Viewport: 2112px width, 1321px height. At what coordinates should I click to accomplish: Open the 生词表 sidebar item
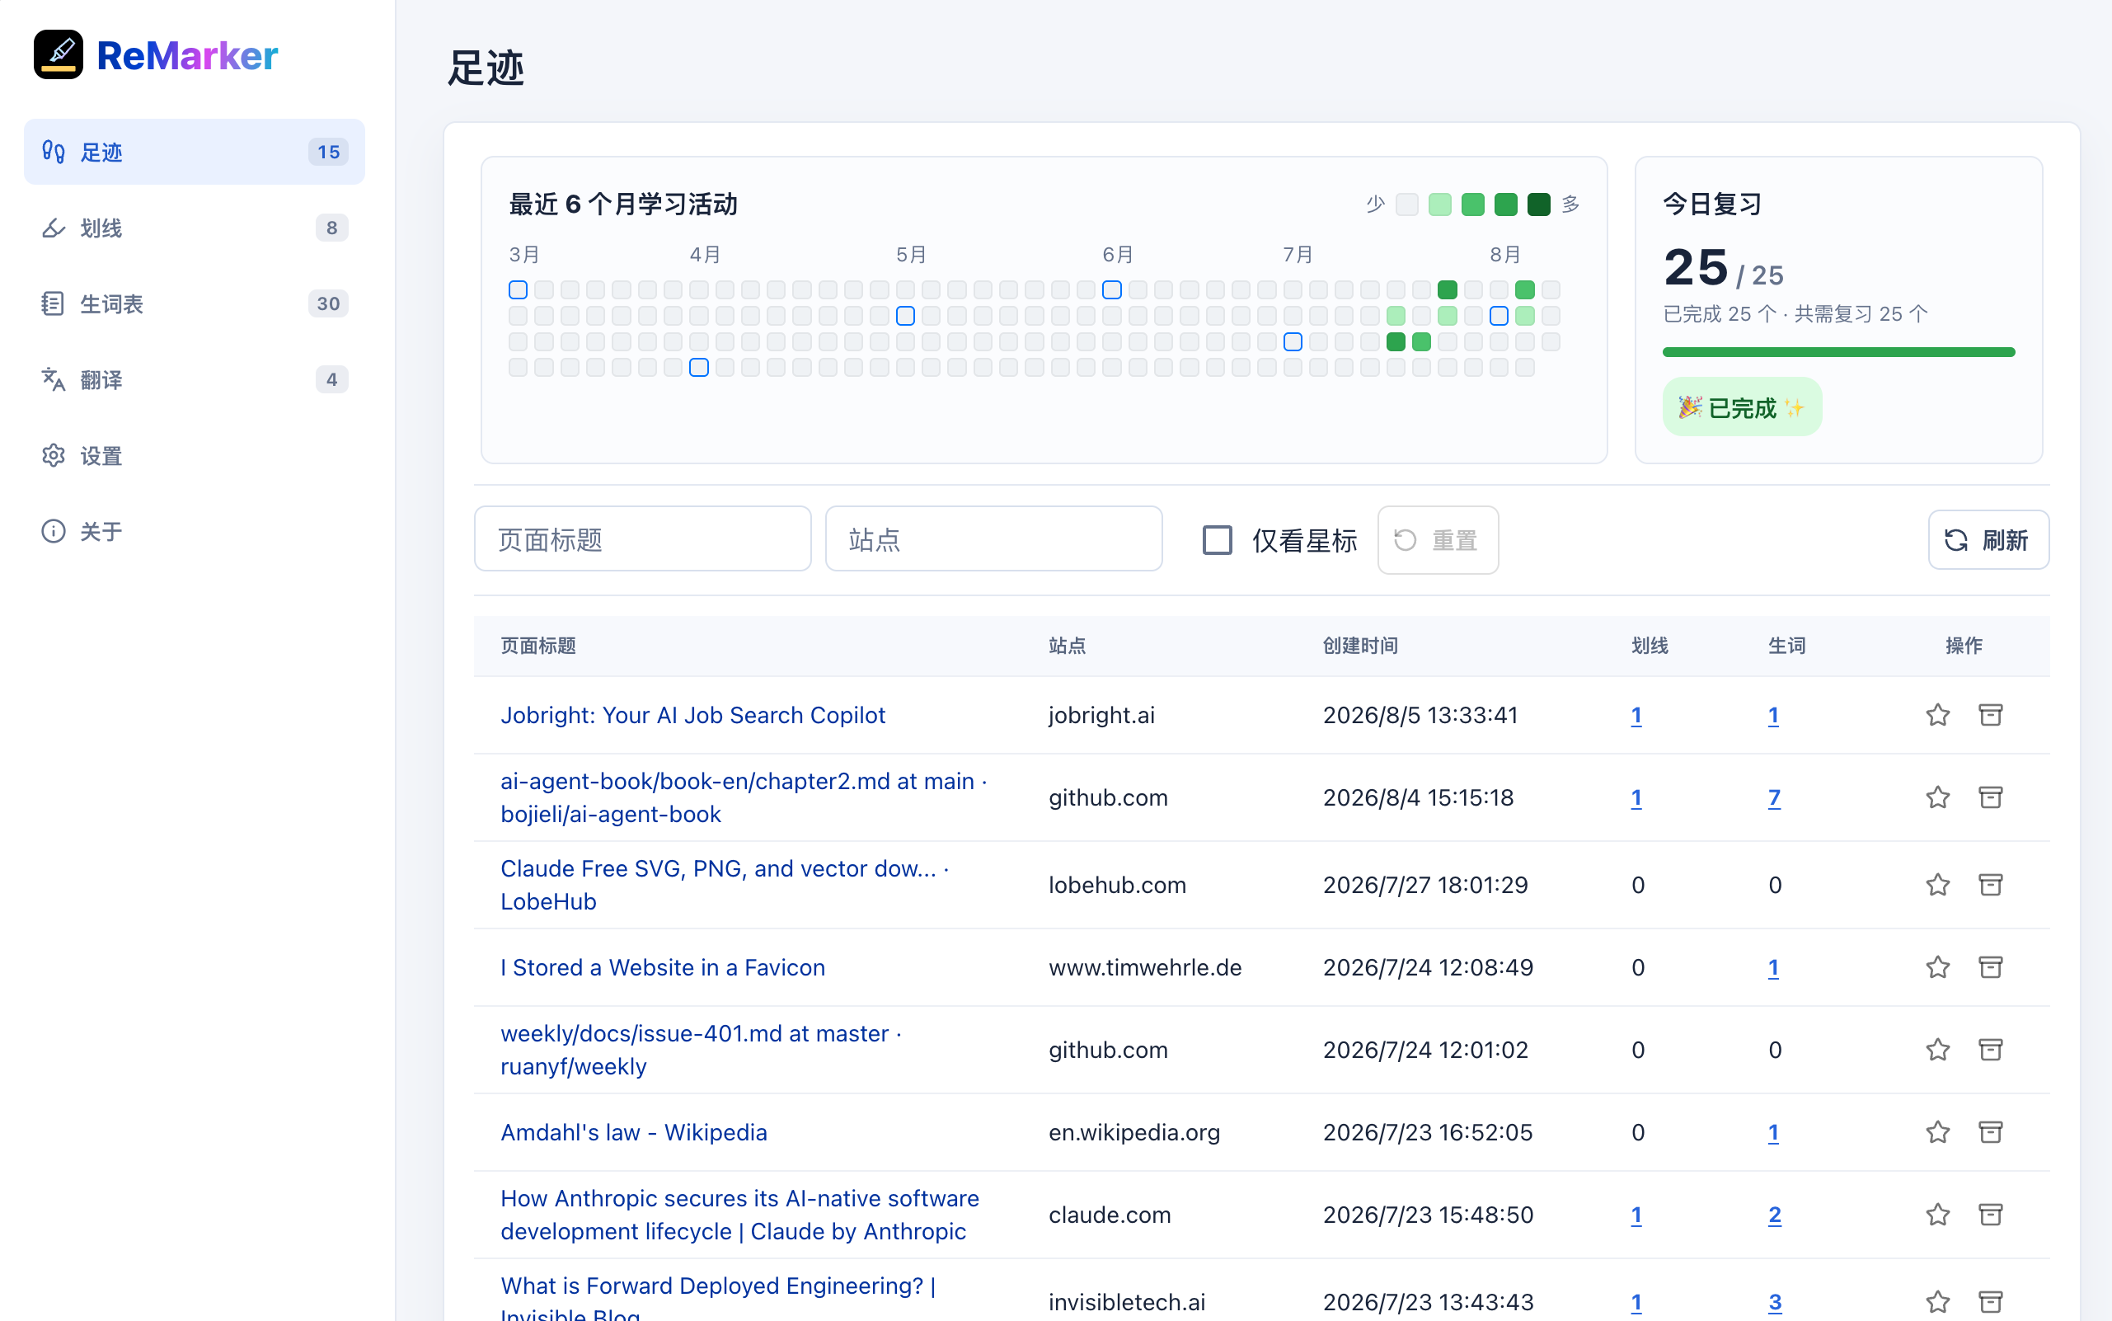pos(194,304)
